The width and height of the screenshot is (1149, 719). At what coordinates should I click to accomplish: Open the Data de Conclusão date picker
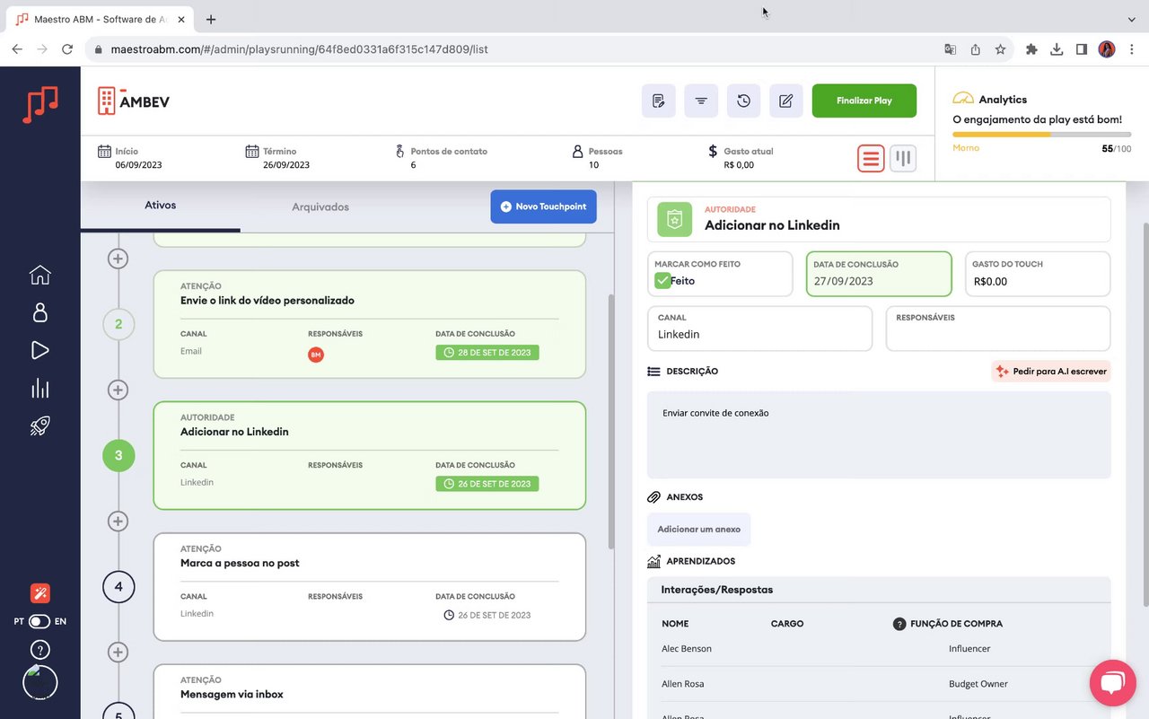[879, 274]
